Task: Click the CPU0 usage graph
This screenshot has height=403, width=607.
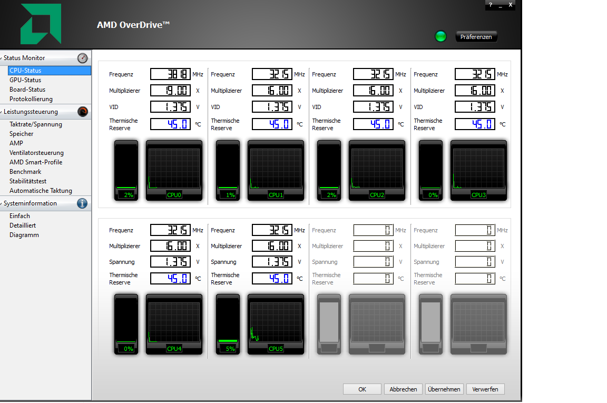Action: [174, 170]
